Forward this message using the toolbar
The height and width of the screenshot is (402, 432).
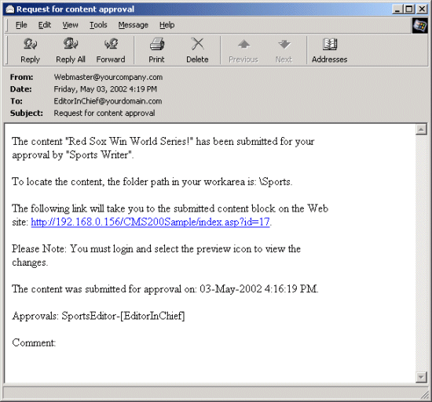[x=111, y=50]
